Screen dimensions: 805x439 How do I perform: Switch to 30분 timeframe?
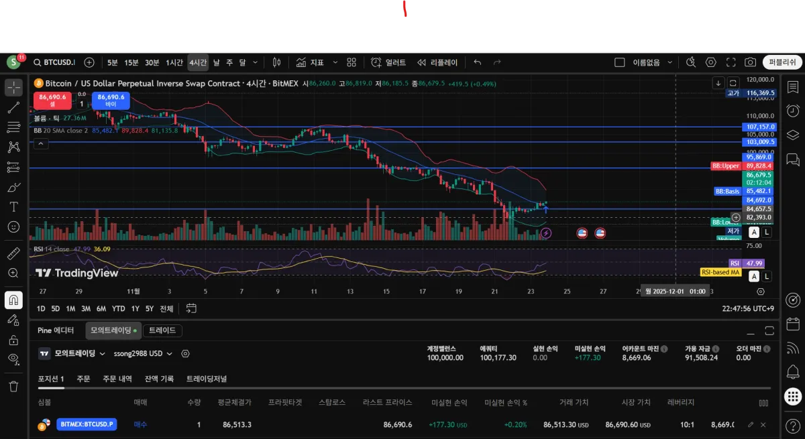click(152, 62)
